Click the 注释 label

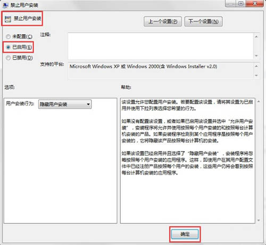coord(45,35)
